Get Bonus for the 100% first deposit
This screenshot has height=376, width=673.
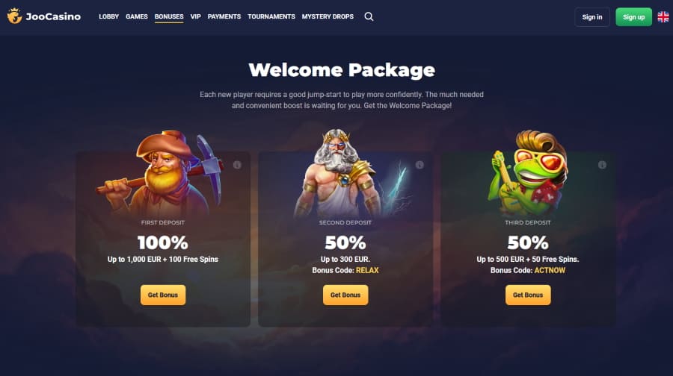point(163,295)
